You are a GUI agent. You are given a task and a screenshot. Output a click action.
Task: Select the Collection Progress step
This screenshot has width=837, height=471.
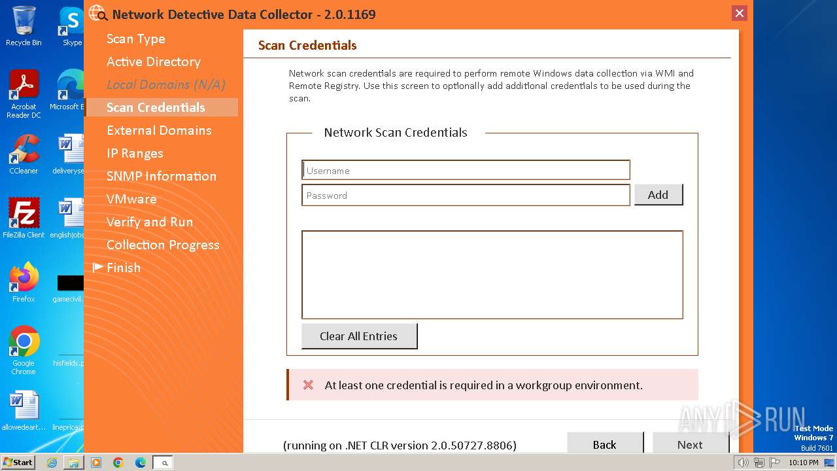coord(163,245)
